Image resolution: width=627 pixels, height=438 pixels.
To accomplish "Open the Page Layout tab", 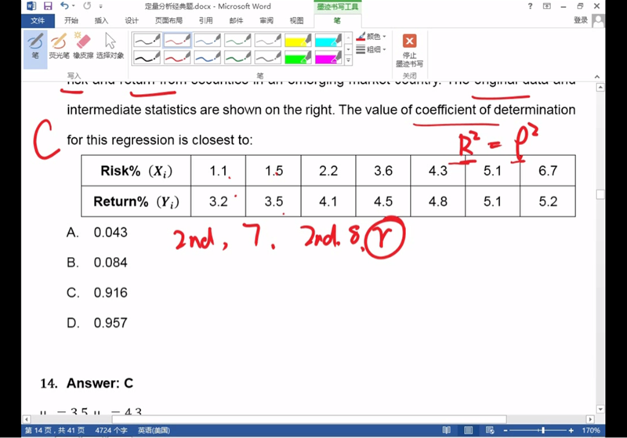I will 169,20.
